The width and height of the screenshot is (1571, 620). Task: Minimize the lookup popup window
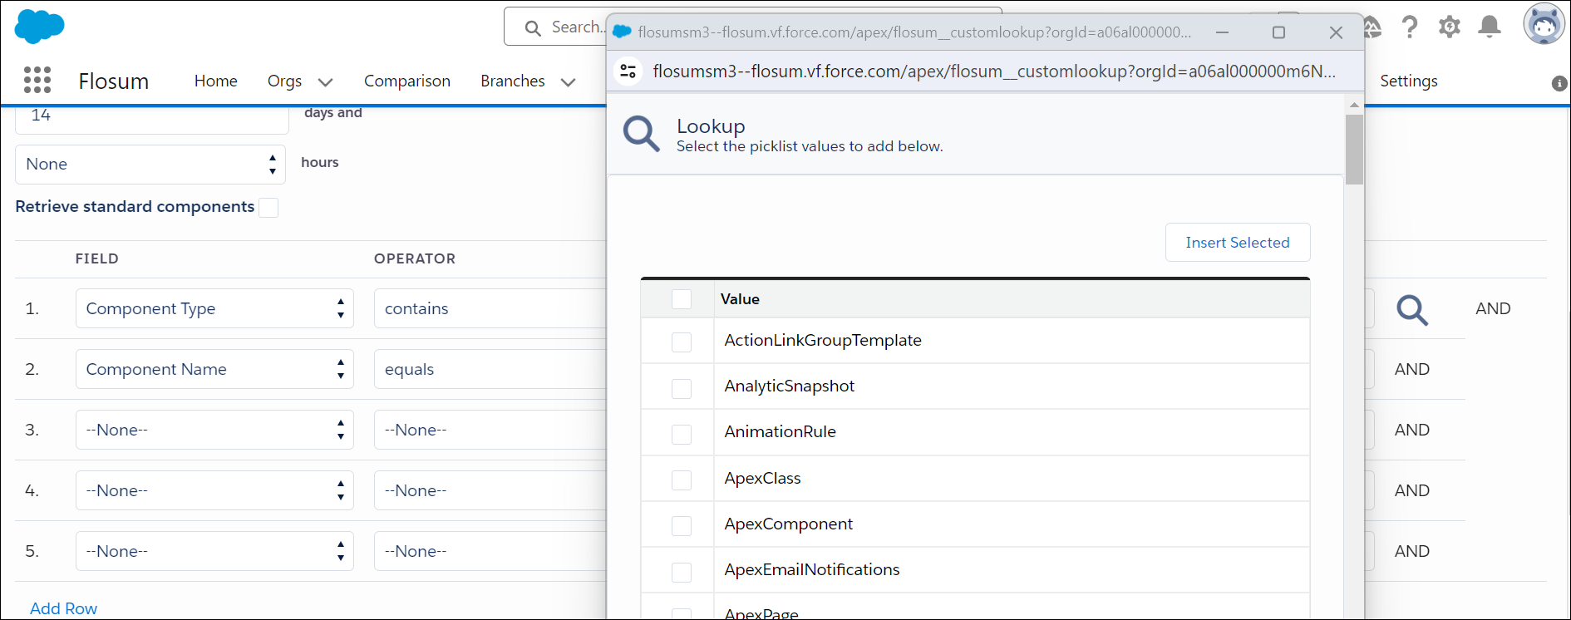click(x=1222, y=32)
